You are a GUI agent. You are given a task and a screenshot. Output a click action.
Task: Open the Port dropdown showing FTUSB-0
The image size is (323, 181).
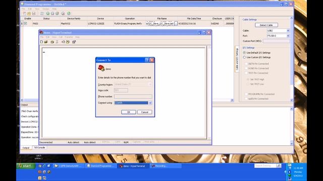click(x=288, y=36)
